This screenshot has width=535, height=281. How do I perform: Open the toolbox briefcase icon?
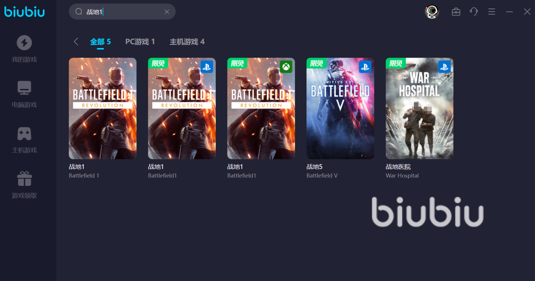pos(456,12)
